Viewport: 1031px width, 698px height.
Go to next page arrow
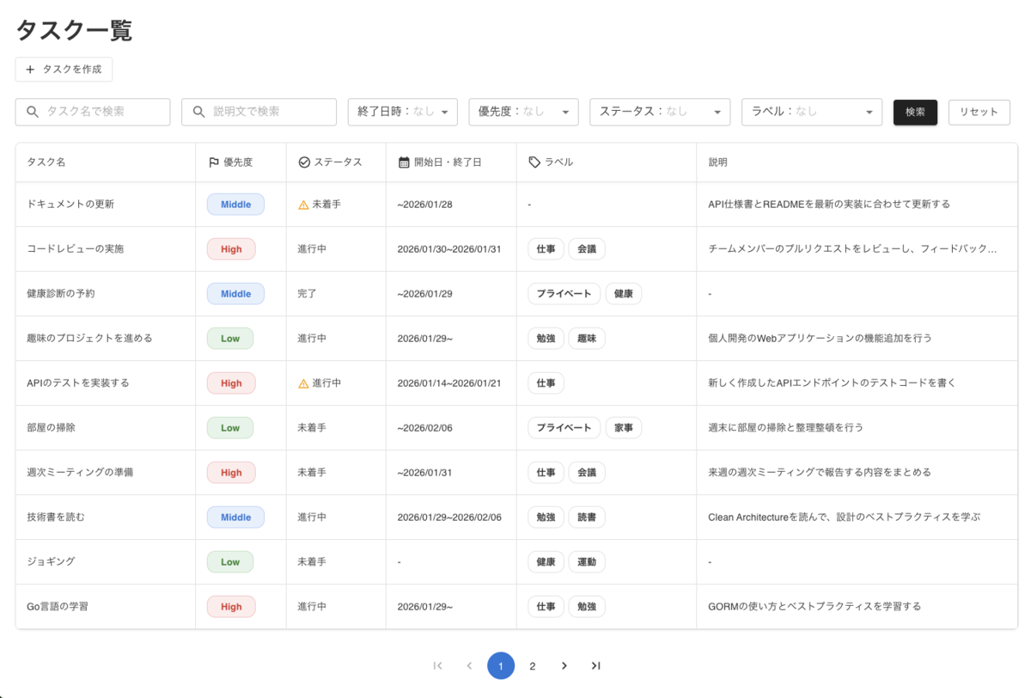tap(564, 665)
